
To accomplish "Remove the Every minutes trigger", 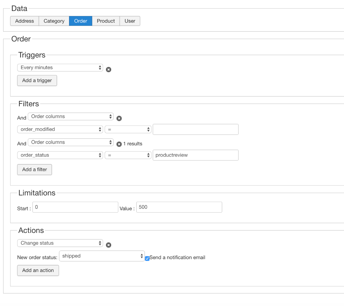I will tap(108, 69).
